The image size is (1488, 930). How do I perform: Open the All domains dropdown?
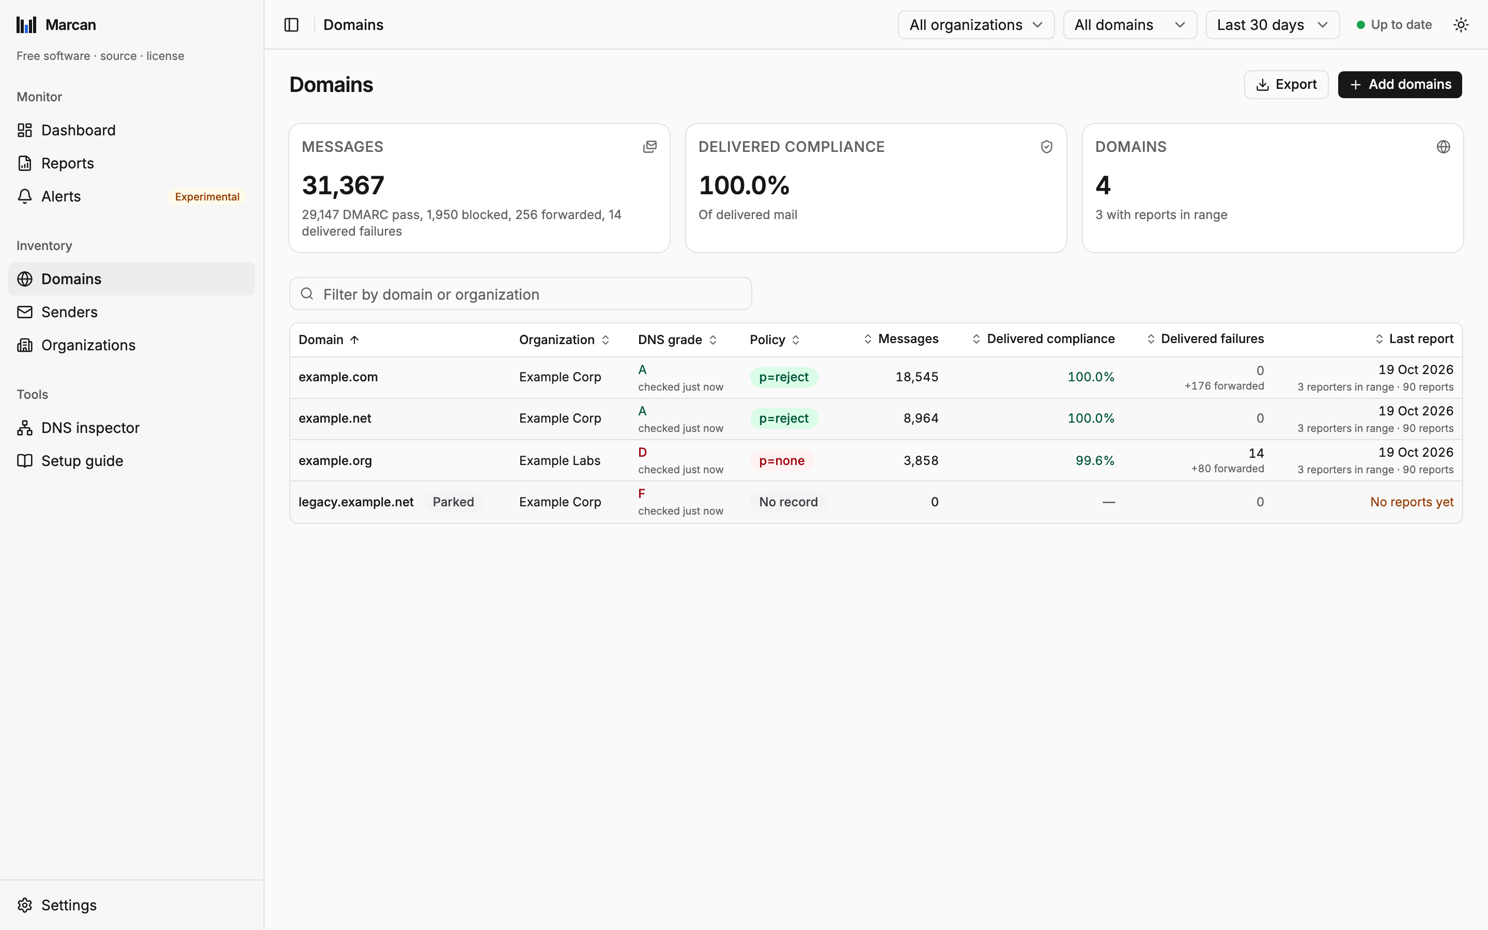[1129, 25]
